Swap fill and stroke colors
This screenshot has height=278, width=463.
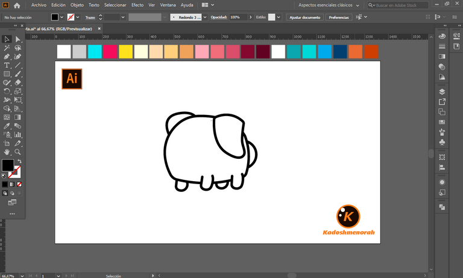tap(19, 161)
